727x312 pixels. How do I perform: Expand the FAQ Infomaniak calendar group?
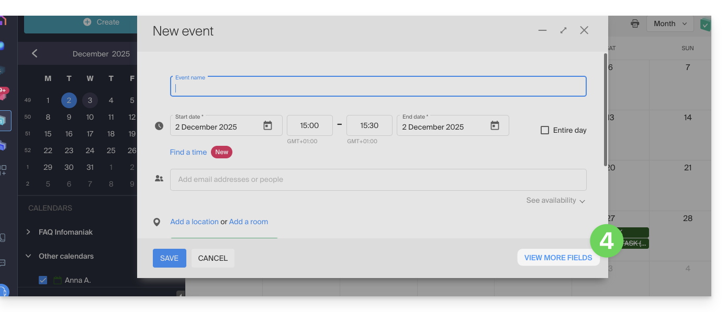click(x=28, y=232)
